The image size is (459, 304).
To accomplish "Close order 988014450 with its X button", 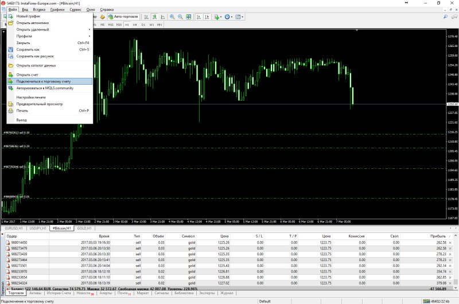I will point(449,242).
